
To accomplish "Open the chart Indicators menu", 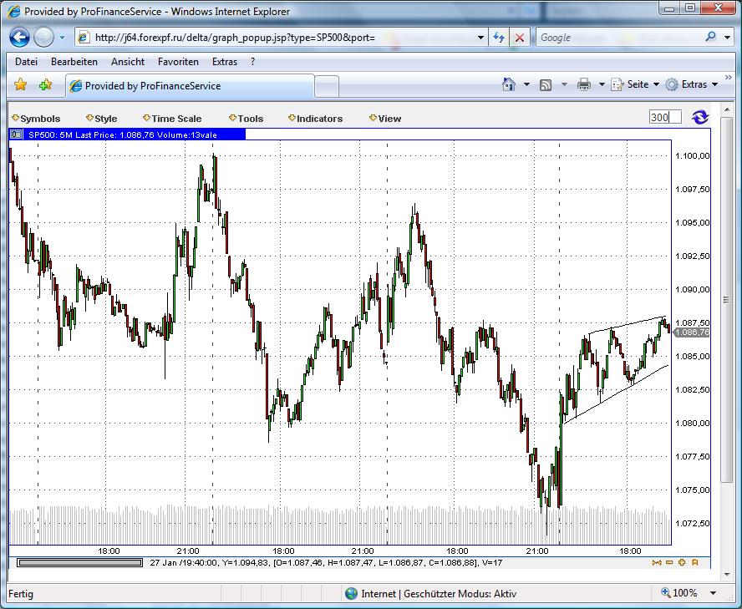I will [x=315, y=119].
